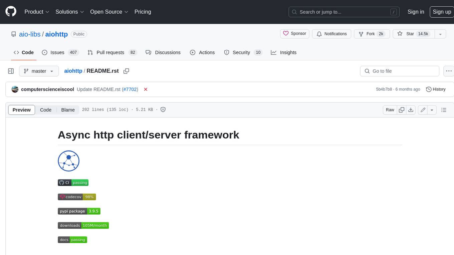The width and height of the screenshot is (454, 255).
Task: Switch to the Discussions tab
Action: (163, 52)
